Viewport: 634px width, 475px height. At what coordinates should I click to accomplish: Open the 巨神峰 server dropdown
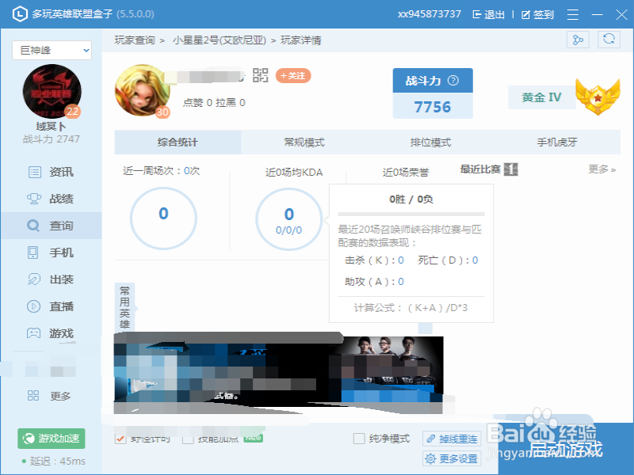click(52, 50)
